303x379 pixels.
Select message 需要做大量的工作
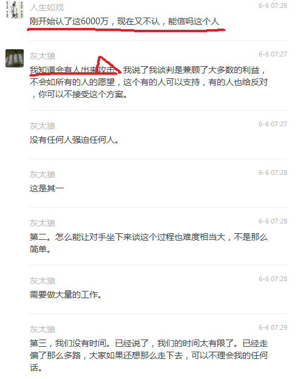(66, 295)
